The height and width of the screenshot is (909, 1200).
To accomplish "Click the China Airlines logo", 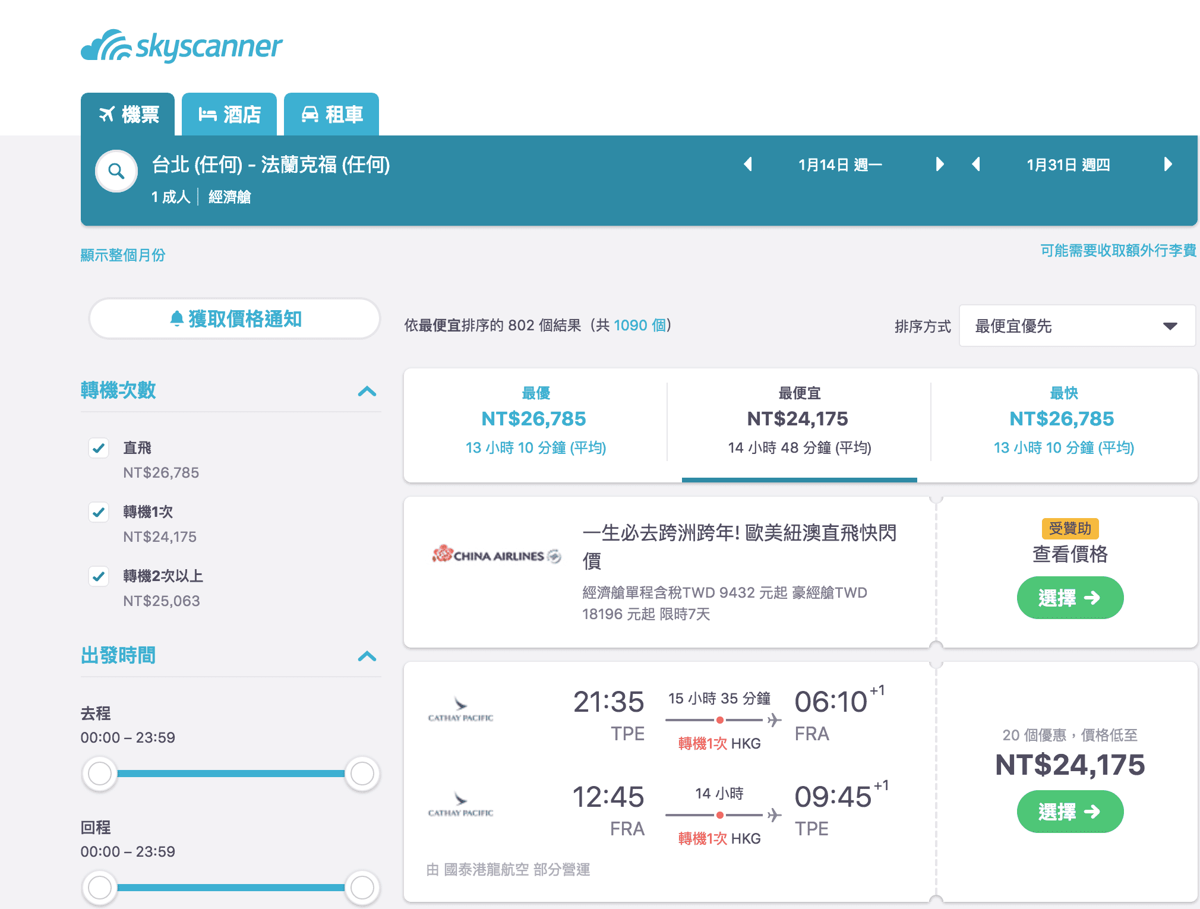I will pos(497,555).
